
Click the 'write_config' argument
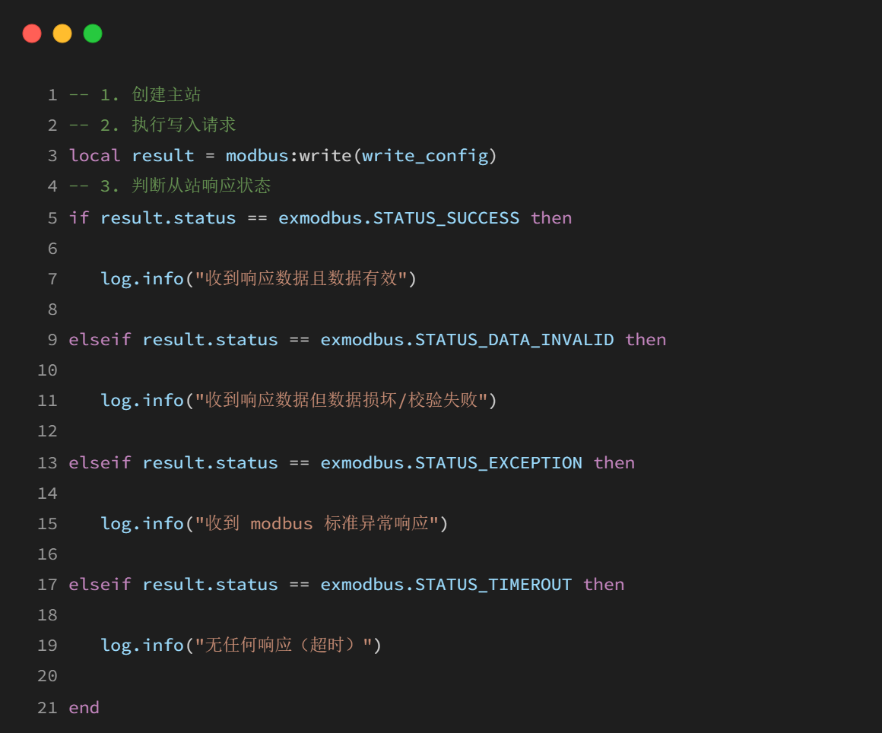[425, 156]
